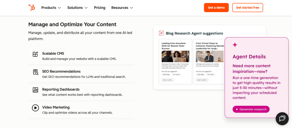Go to the Pricing page
Viewport: 292px width, 128px height.
(100, 8)
